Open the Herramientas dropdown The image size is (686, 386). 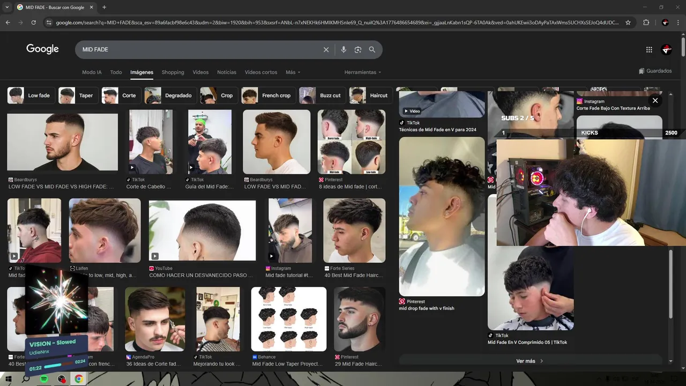[363, 72]
